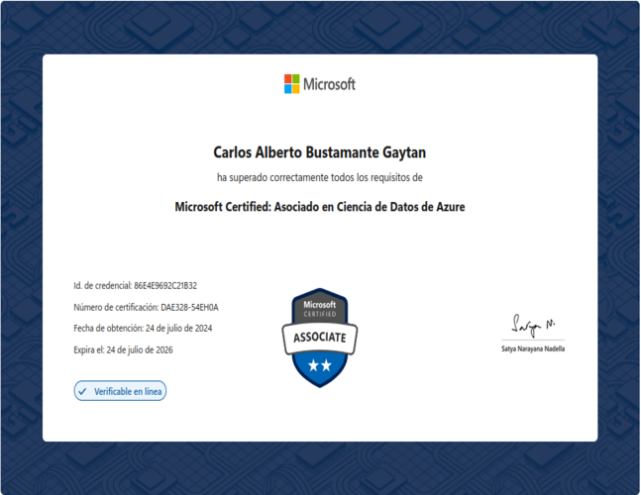
Task: Click the Expira el 24 de julio de 2026 line
Action: [124, 350]
